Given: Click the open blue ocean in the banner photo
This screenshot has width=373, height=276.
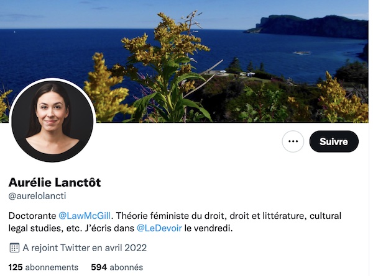Looking at the screenshot, I should (60, 52).
